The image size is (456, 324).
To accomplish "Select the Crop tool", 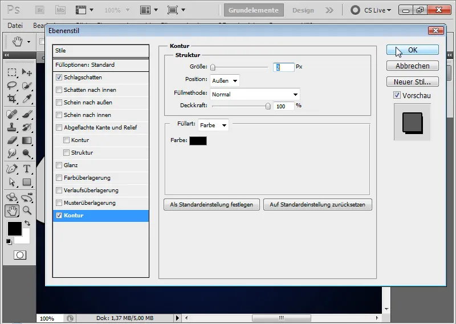I will coord(12,99).
